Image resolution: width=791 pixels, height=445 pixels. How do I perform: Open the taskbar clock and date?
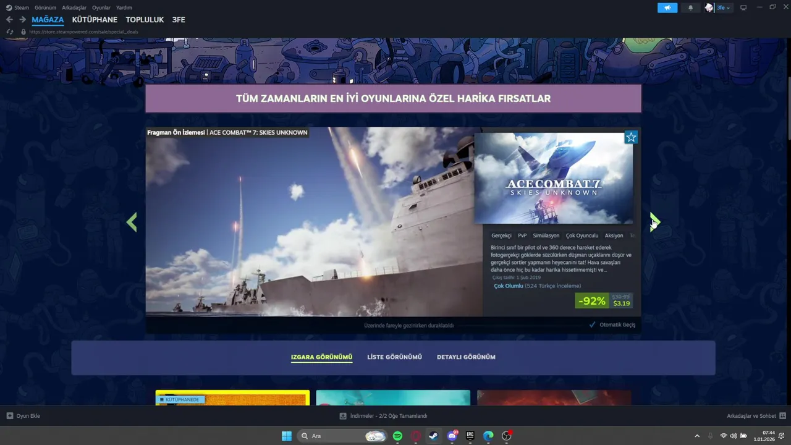(764, 436)
